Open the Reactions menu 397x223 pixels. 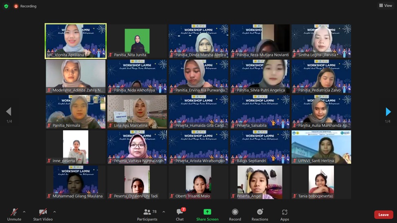(260, 214)
